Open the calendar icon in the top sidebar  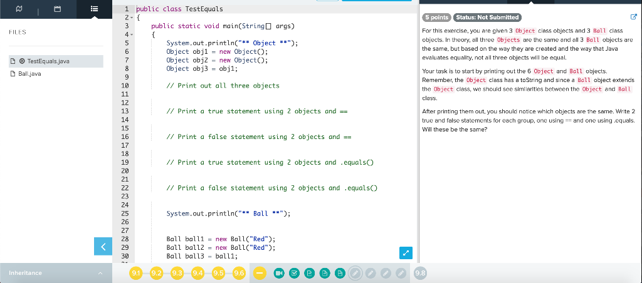57,9
